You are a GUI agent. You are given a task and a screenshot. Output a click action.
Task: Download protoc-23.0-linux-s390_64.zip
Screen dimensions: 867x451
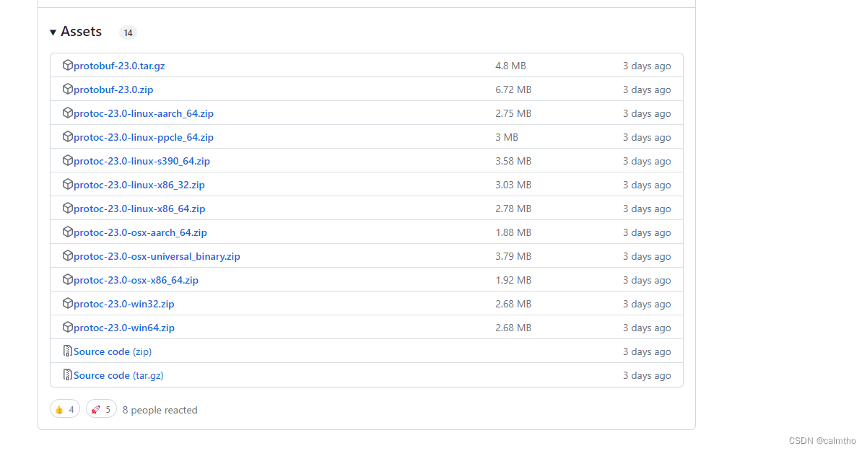click(141, 161)
